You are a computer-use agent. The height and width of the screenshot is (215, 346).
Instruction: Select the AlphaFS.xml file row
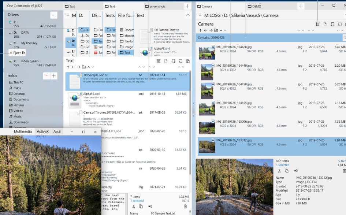(x=127, y=100)
